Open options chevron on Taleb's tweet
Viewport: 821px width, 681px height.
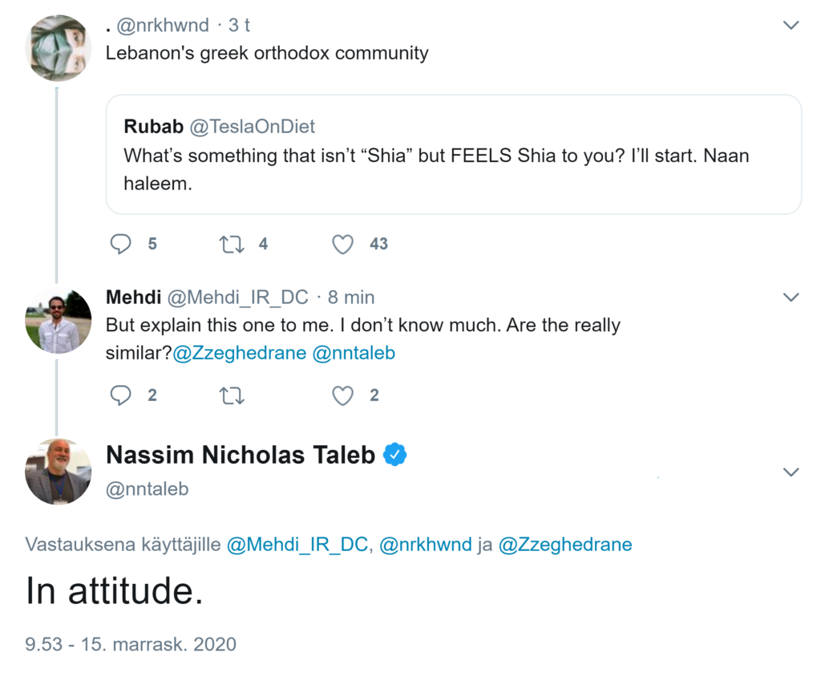pyautogui.click(x=791, y=472)
